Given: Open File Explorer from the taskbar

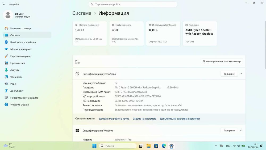Looking at the screenshot, I should pos(149,146).
